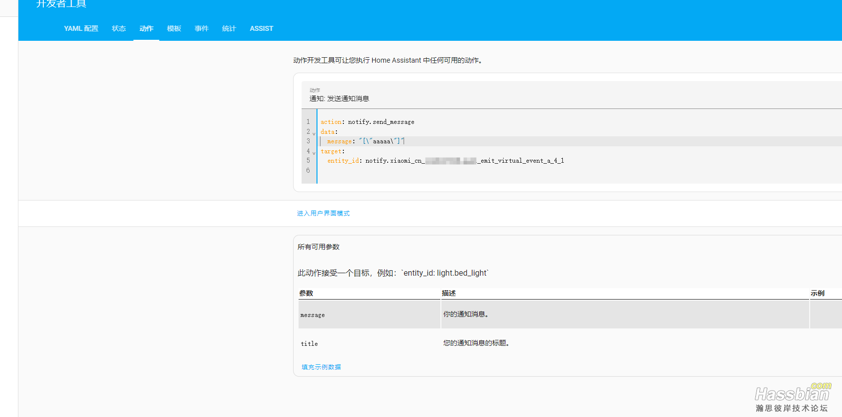Open the YAML 配置 tab
Image resolution: width=842 pixels, height=417 pixels.
click(81, 28)
